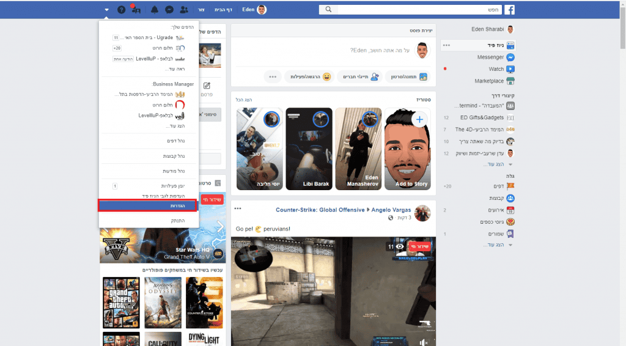Click the plus icon on Add to Story
The width and height of the screenshot is (626, 346).
419,119
